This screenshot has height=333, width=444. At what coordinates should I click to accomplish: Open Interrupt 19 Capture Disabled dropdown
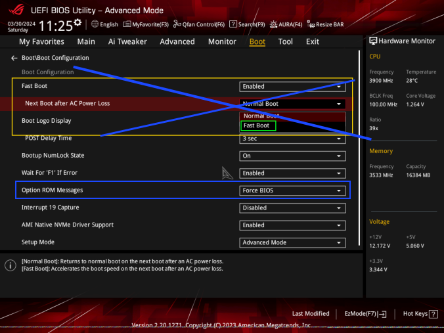(x=292, y=208)
